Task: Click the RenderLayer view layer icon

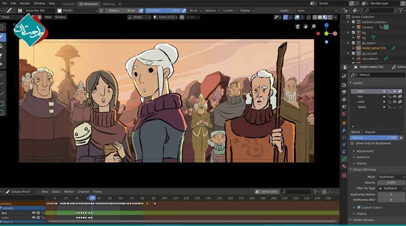Action: pyautogui.click(x=364, y=3)
